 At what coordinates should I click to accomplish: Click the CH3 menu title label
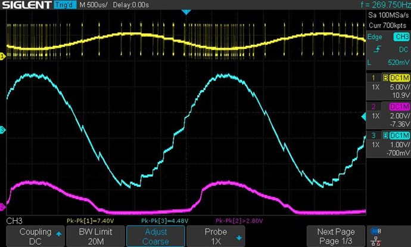click(14, 221)
